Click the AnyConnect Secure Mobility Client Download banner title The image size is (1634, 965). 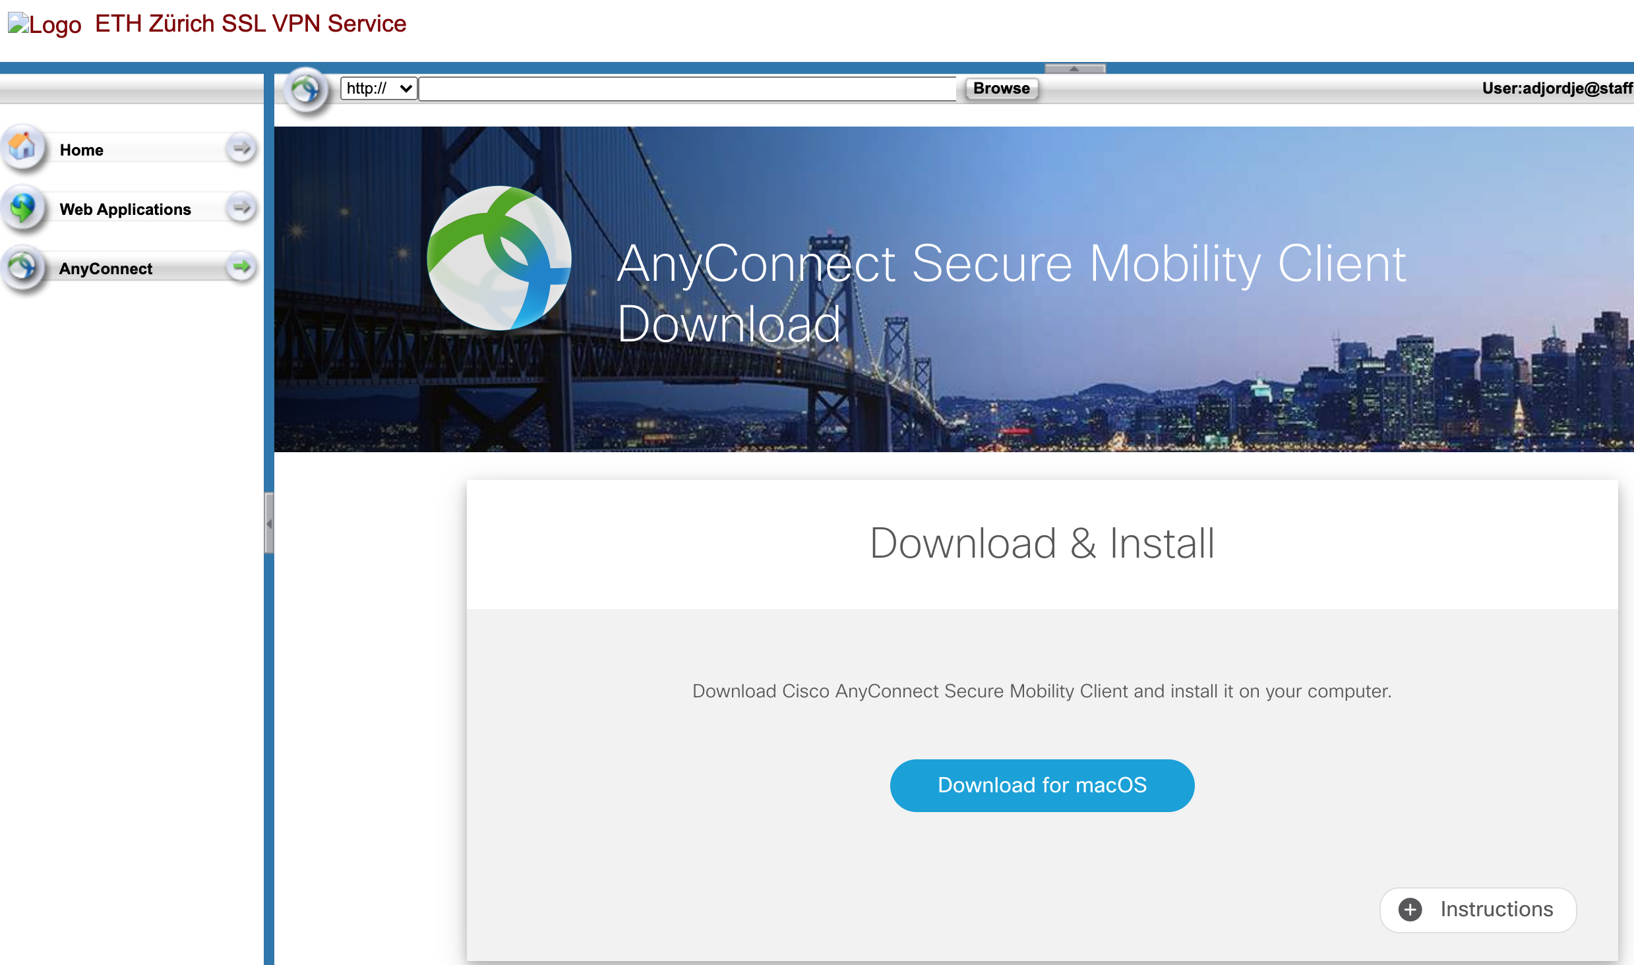click(1012, 293)
